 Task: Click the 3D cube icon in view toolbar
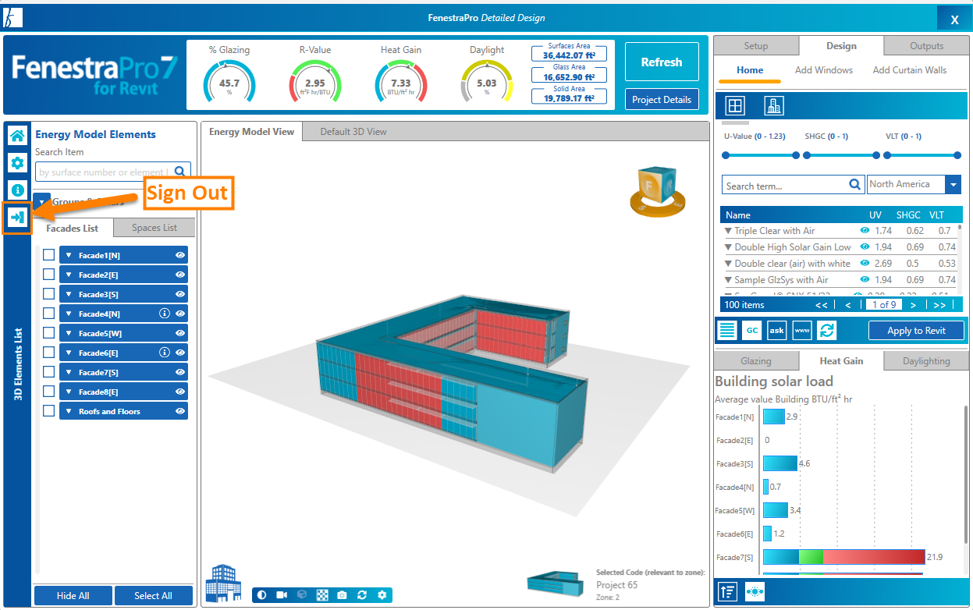[x=302, y=595]
